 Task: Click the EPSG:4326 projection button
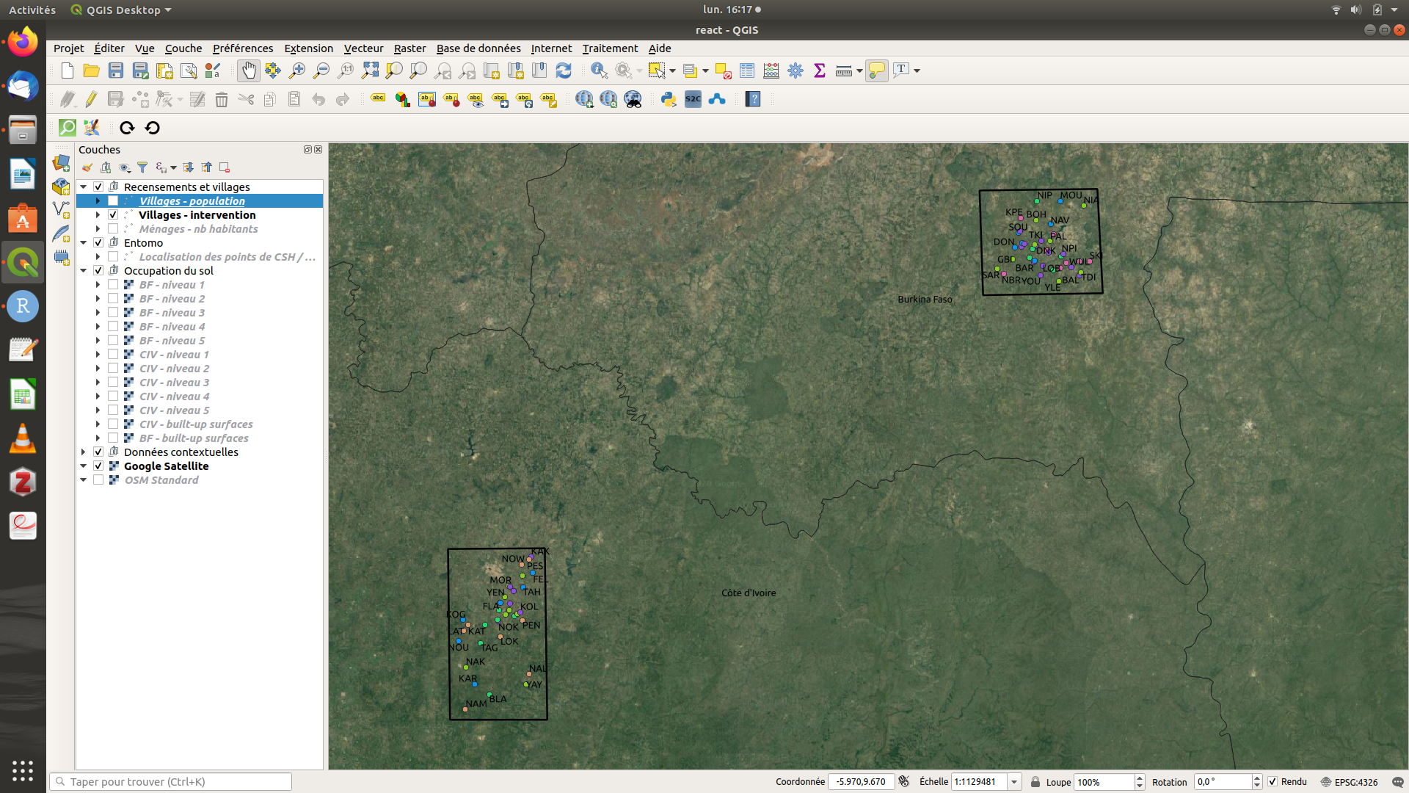click(1349, 782)
